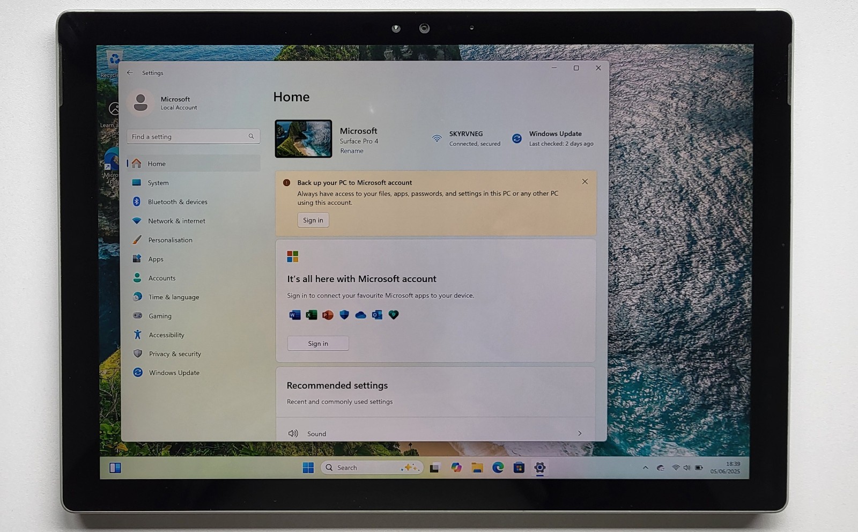Show hidden system tray icons

[x=646, y=468]
